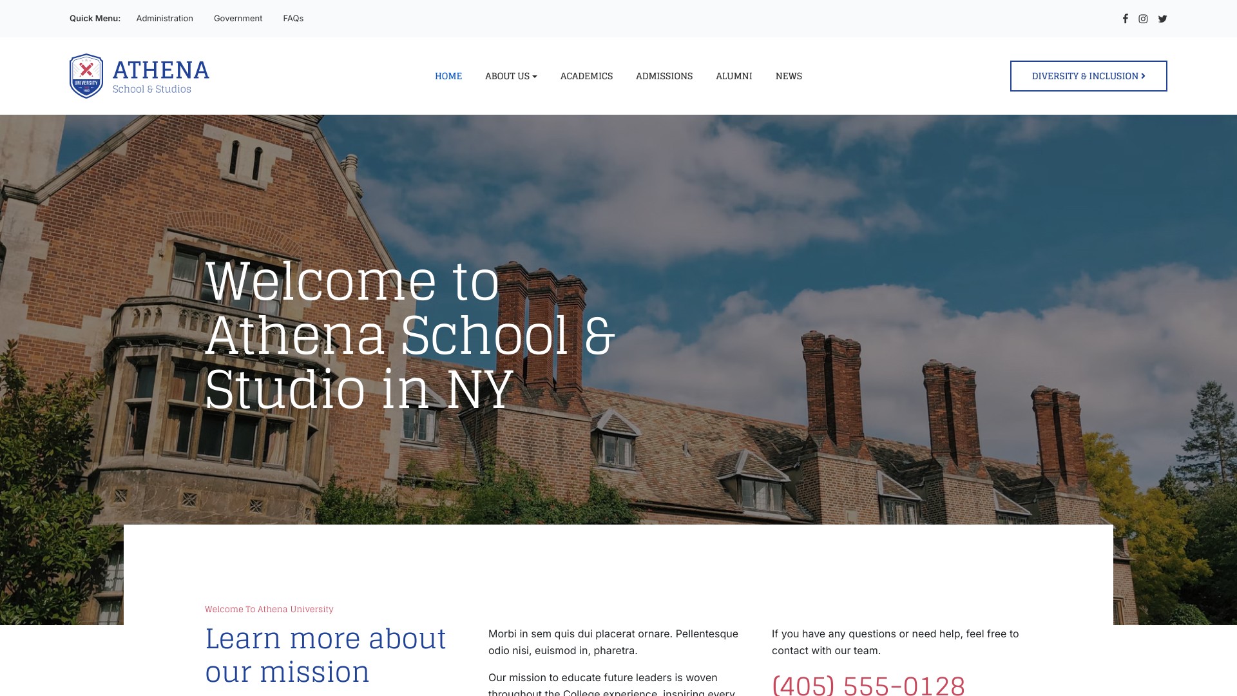Open the Instagram social icon
Viewport: 1237px width, 696px height.
1143,19
